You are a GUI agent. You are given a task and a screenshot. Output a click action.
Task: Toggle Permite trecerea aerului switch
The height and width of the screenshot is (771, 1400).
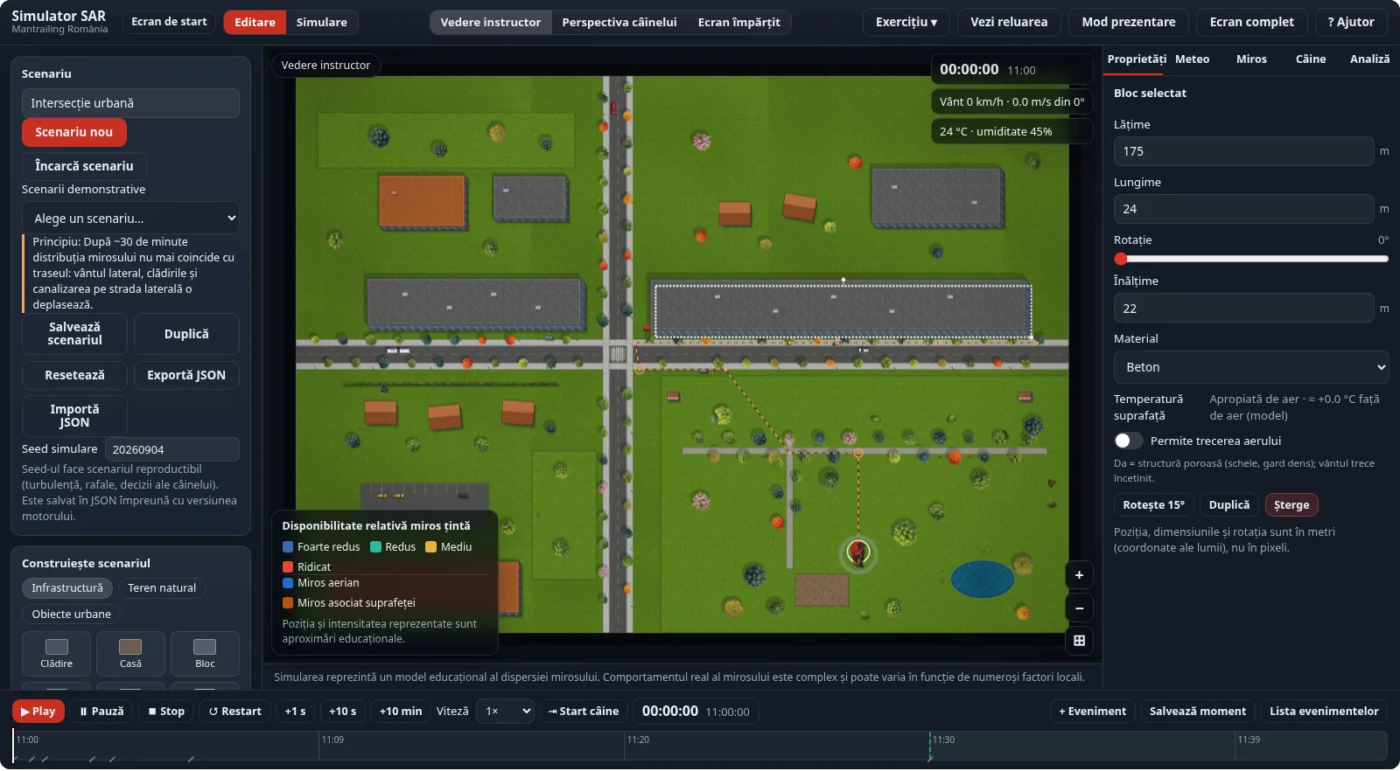point(1129,441)
